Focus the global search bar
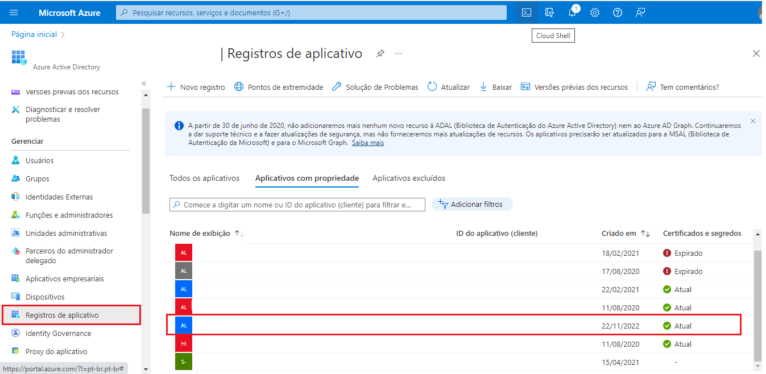 pos(311,13)
